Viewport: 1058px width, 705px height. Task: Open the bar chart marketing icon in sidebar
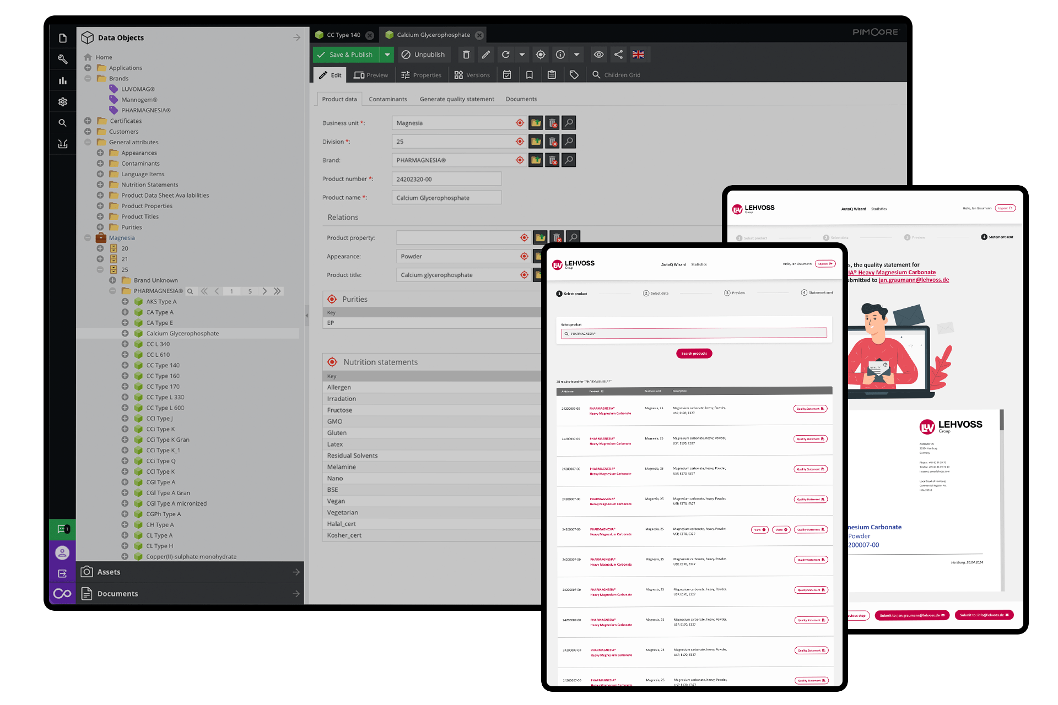63,80
